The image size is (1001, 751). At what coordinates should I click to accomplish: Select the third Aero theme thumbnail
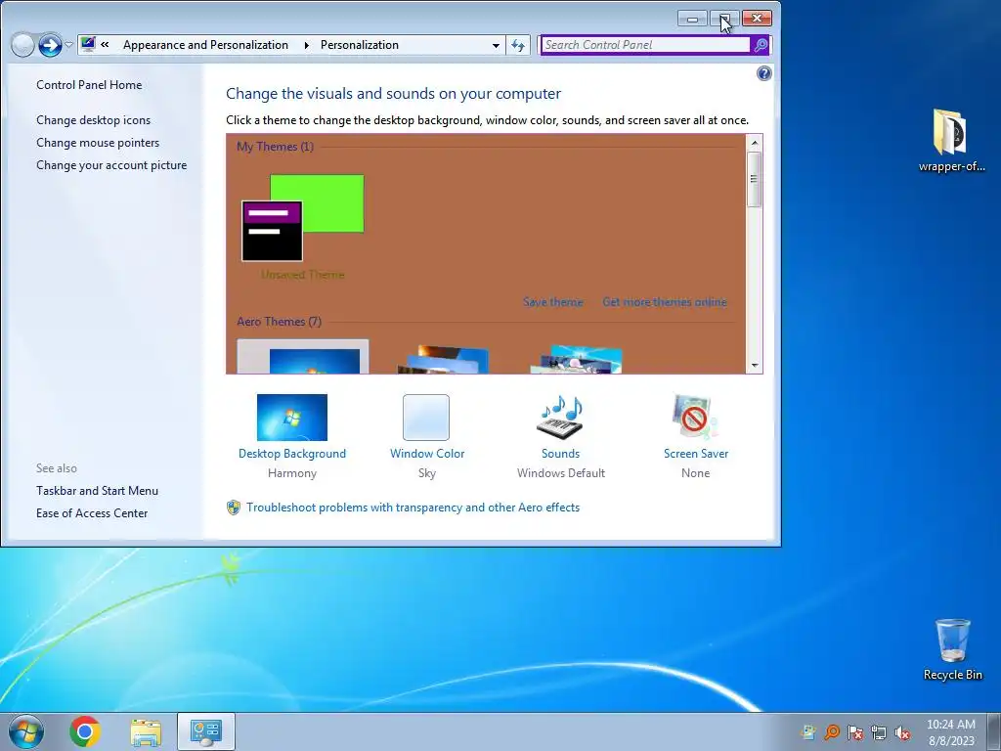click(x=577, y=360)
